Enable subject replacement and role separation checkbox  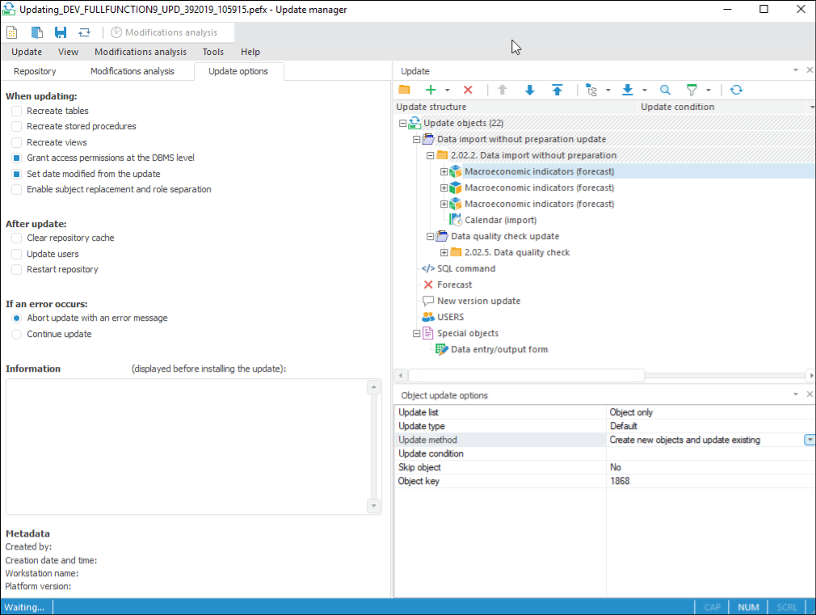pos(17,190)
